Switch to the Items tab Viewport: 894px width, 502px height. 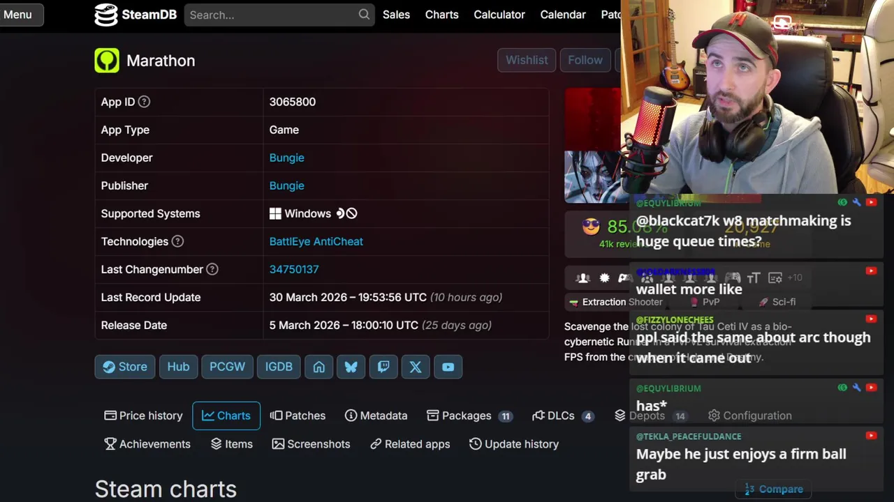point(232,444)
